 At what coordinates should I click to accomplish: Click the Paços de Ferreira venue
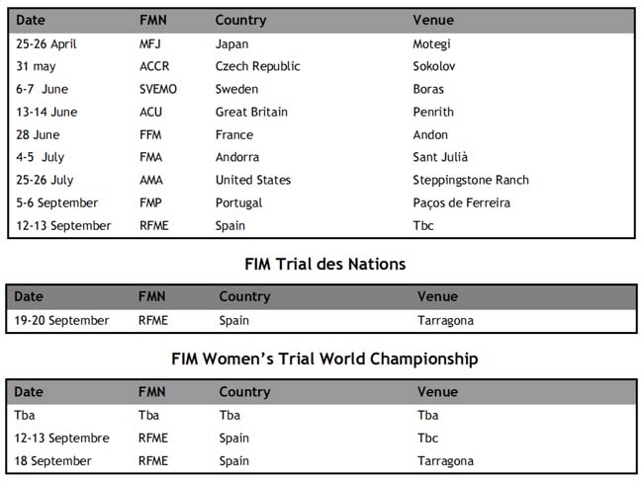(461, 203)
